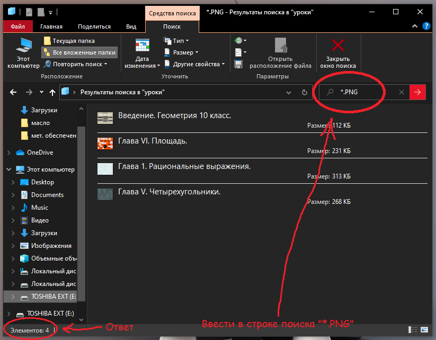Click thumbnail of Введение. Геометрия 10 класс.

(105, 118)
